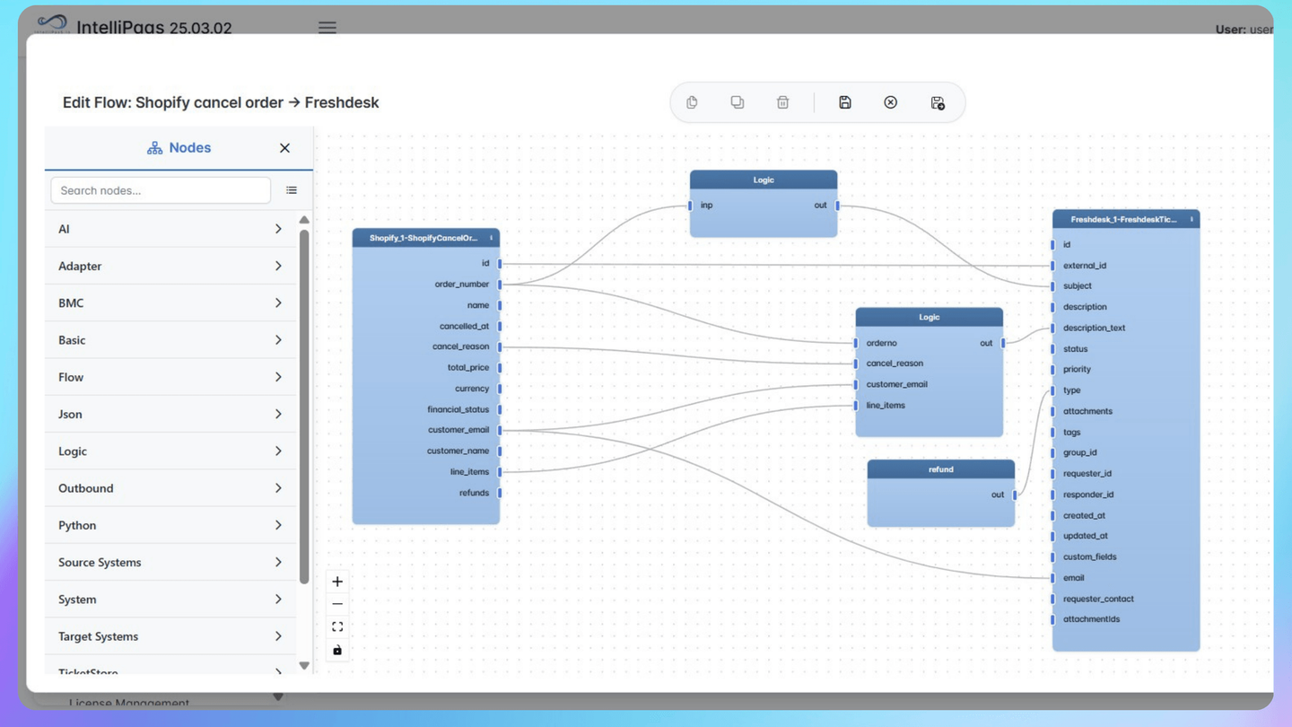The image size is (1292, 727).
Task: Expand the Outbound node category
Action: point(170,488)
